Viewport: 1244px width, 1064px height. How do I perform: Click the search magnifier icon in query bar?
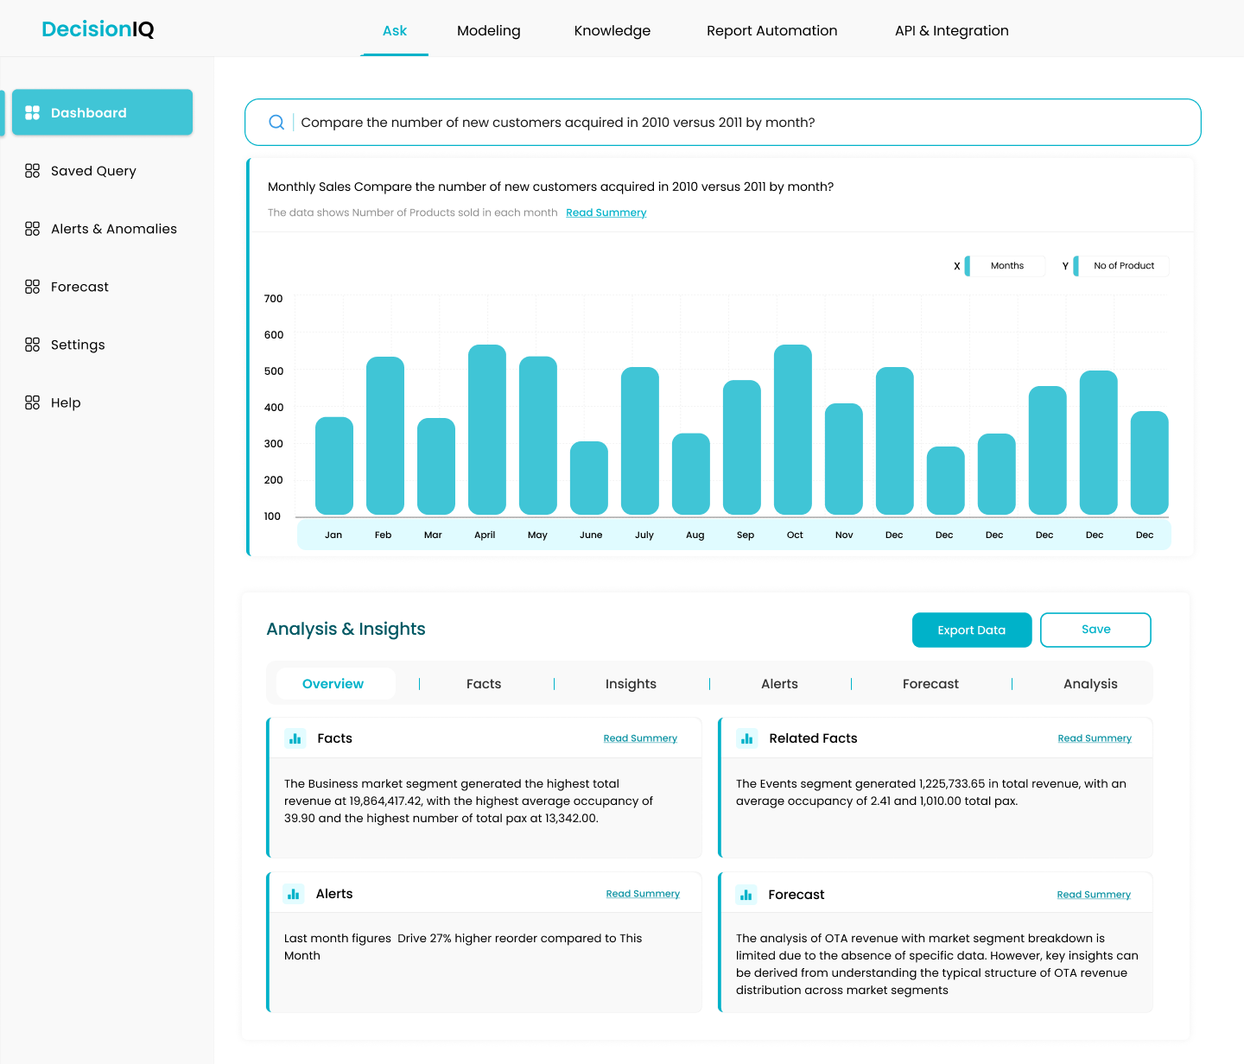point(276,123)
